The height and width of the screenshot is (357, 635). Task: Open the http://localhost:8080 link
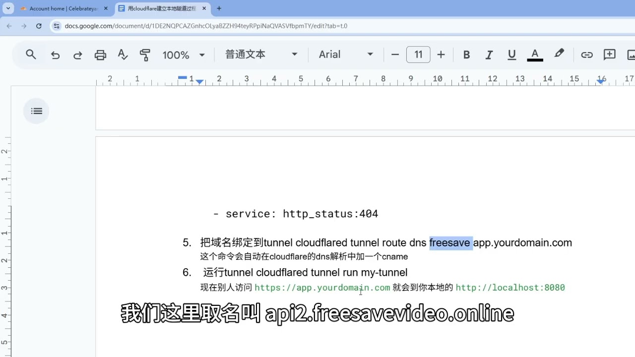510,288
